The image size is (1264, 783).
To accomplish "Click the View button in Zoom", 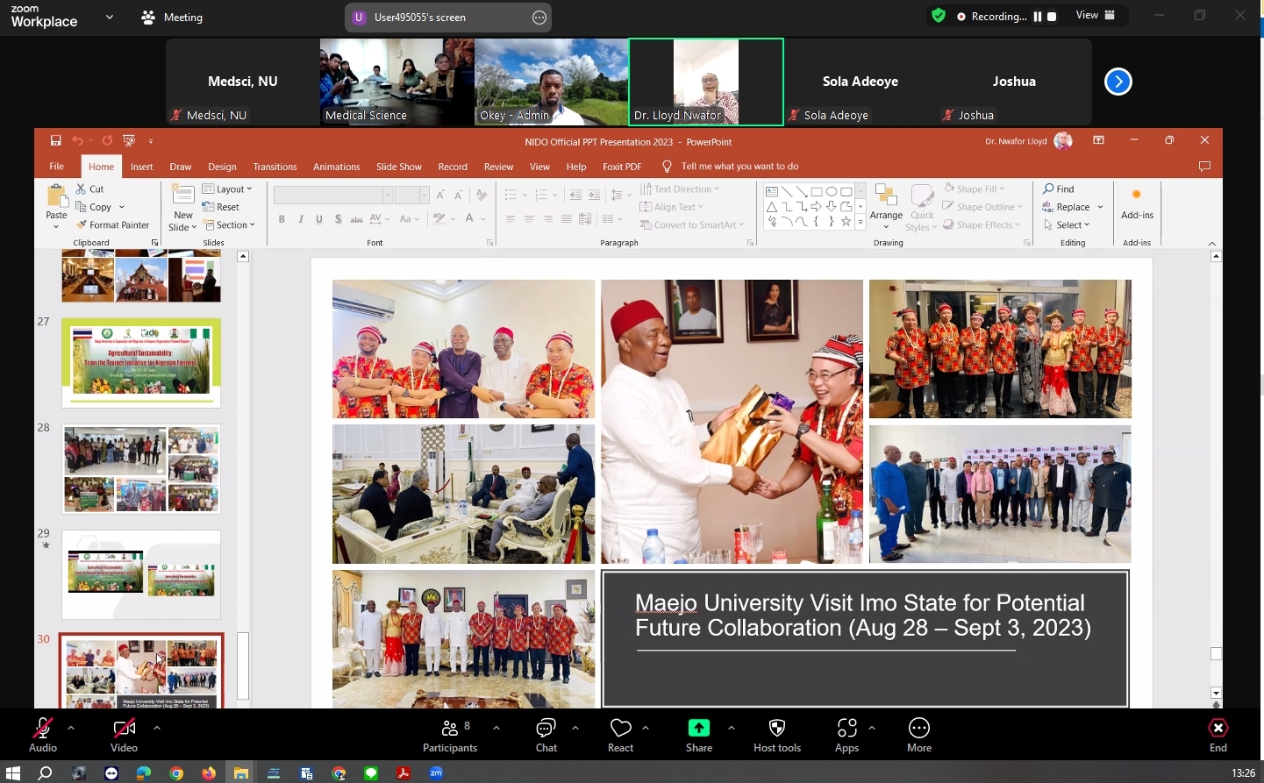I will click(x=1095, y=16).
